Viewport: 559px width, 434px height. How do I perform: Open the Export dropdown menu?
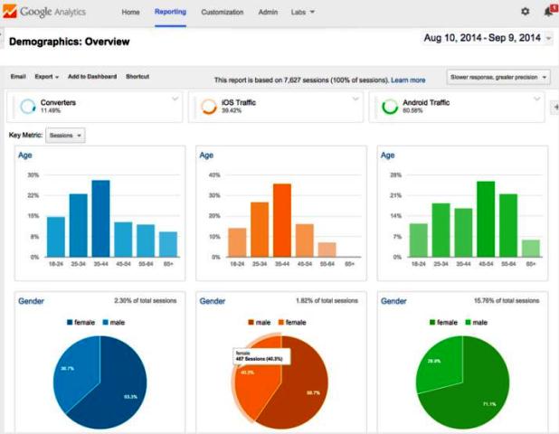(47, 77)
